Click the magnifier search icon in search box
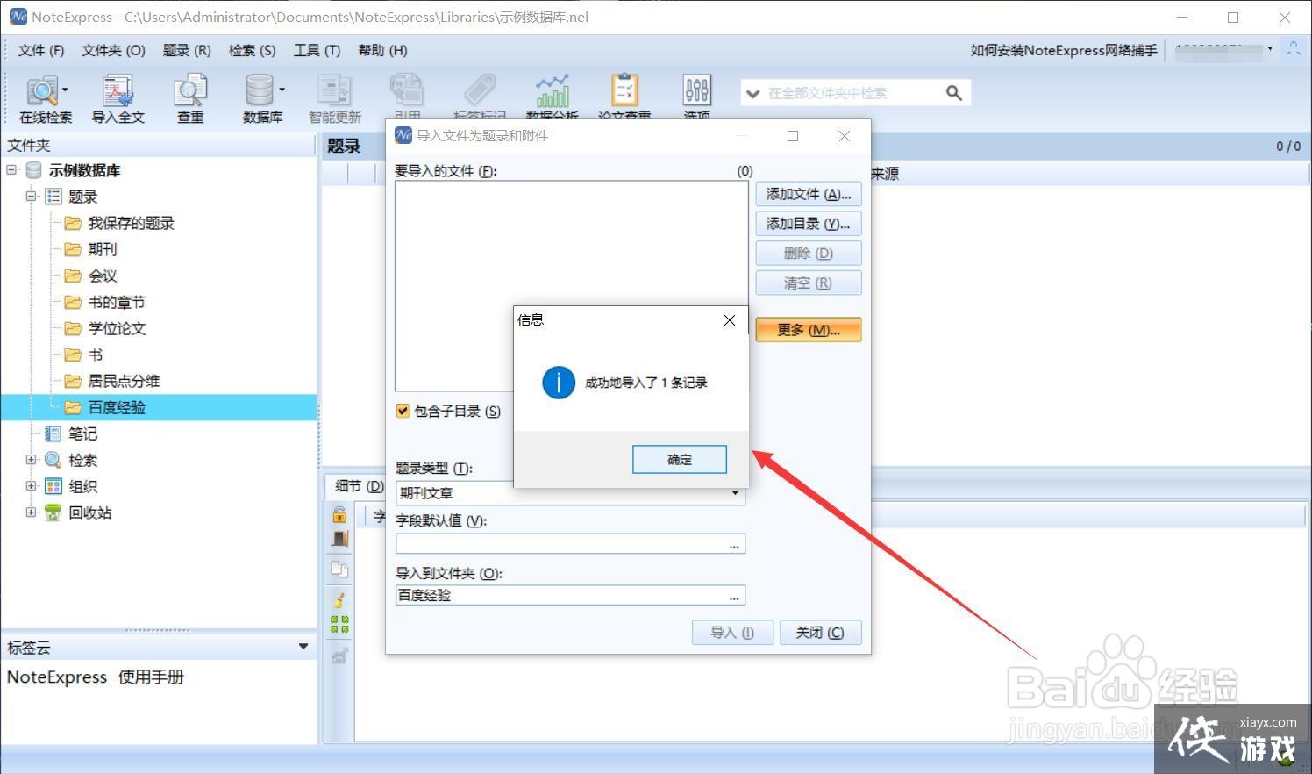Screen dimensions: 1312x774 [954, 93]
